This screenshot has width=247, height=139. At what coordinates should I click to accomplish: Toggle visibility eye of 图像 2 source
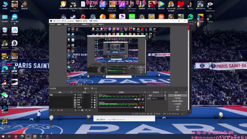(92, 102)
